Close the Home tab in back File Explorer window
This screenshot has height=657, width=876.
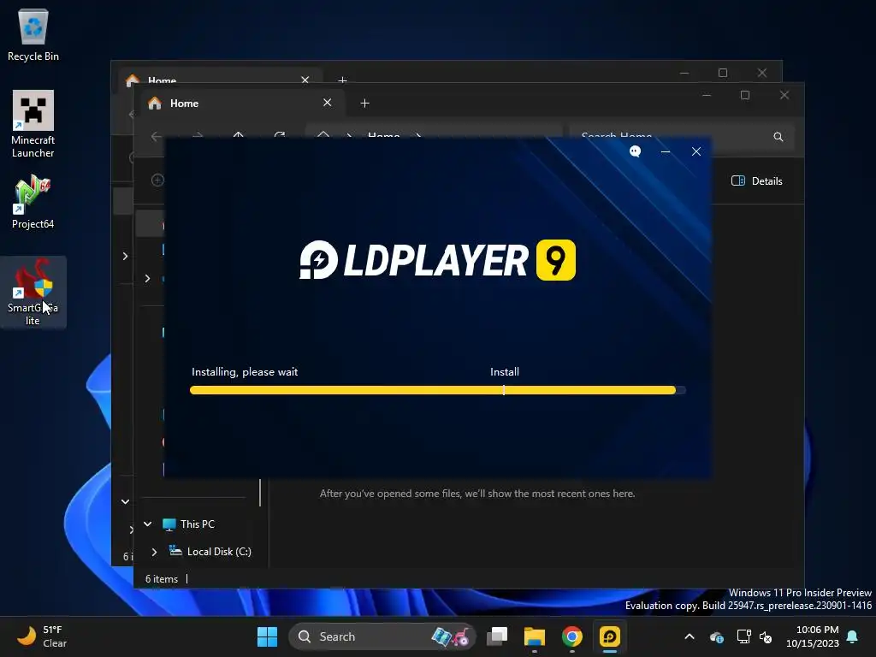(305, 80)
